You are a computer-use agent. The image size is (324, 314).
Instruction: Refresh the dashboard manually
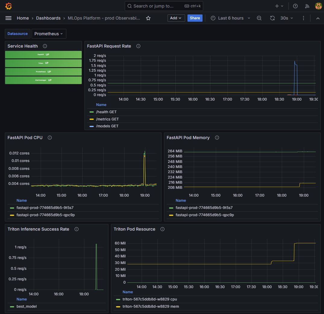(272, 18)
